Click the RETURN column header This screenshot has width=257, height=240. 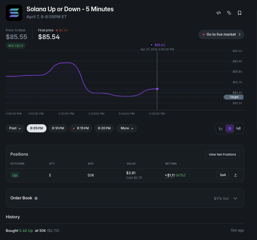(171, 163)
